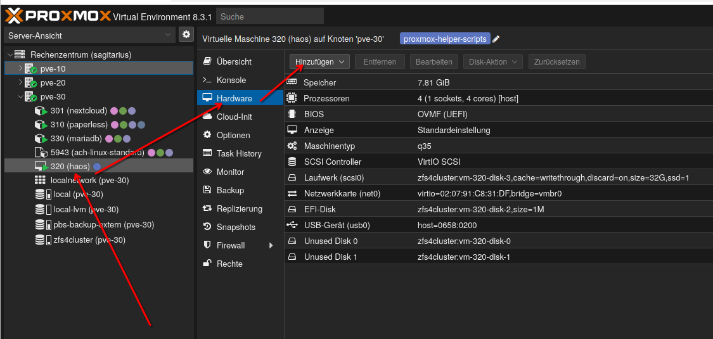The height and width of the screenshot is (339, 713).
Task: Click the storage icon of zfs4cluster
Action: (43, 240)
